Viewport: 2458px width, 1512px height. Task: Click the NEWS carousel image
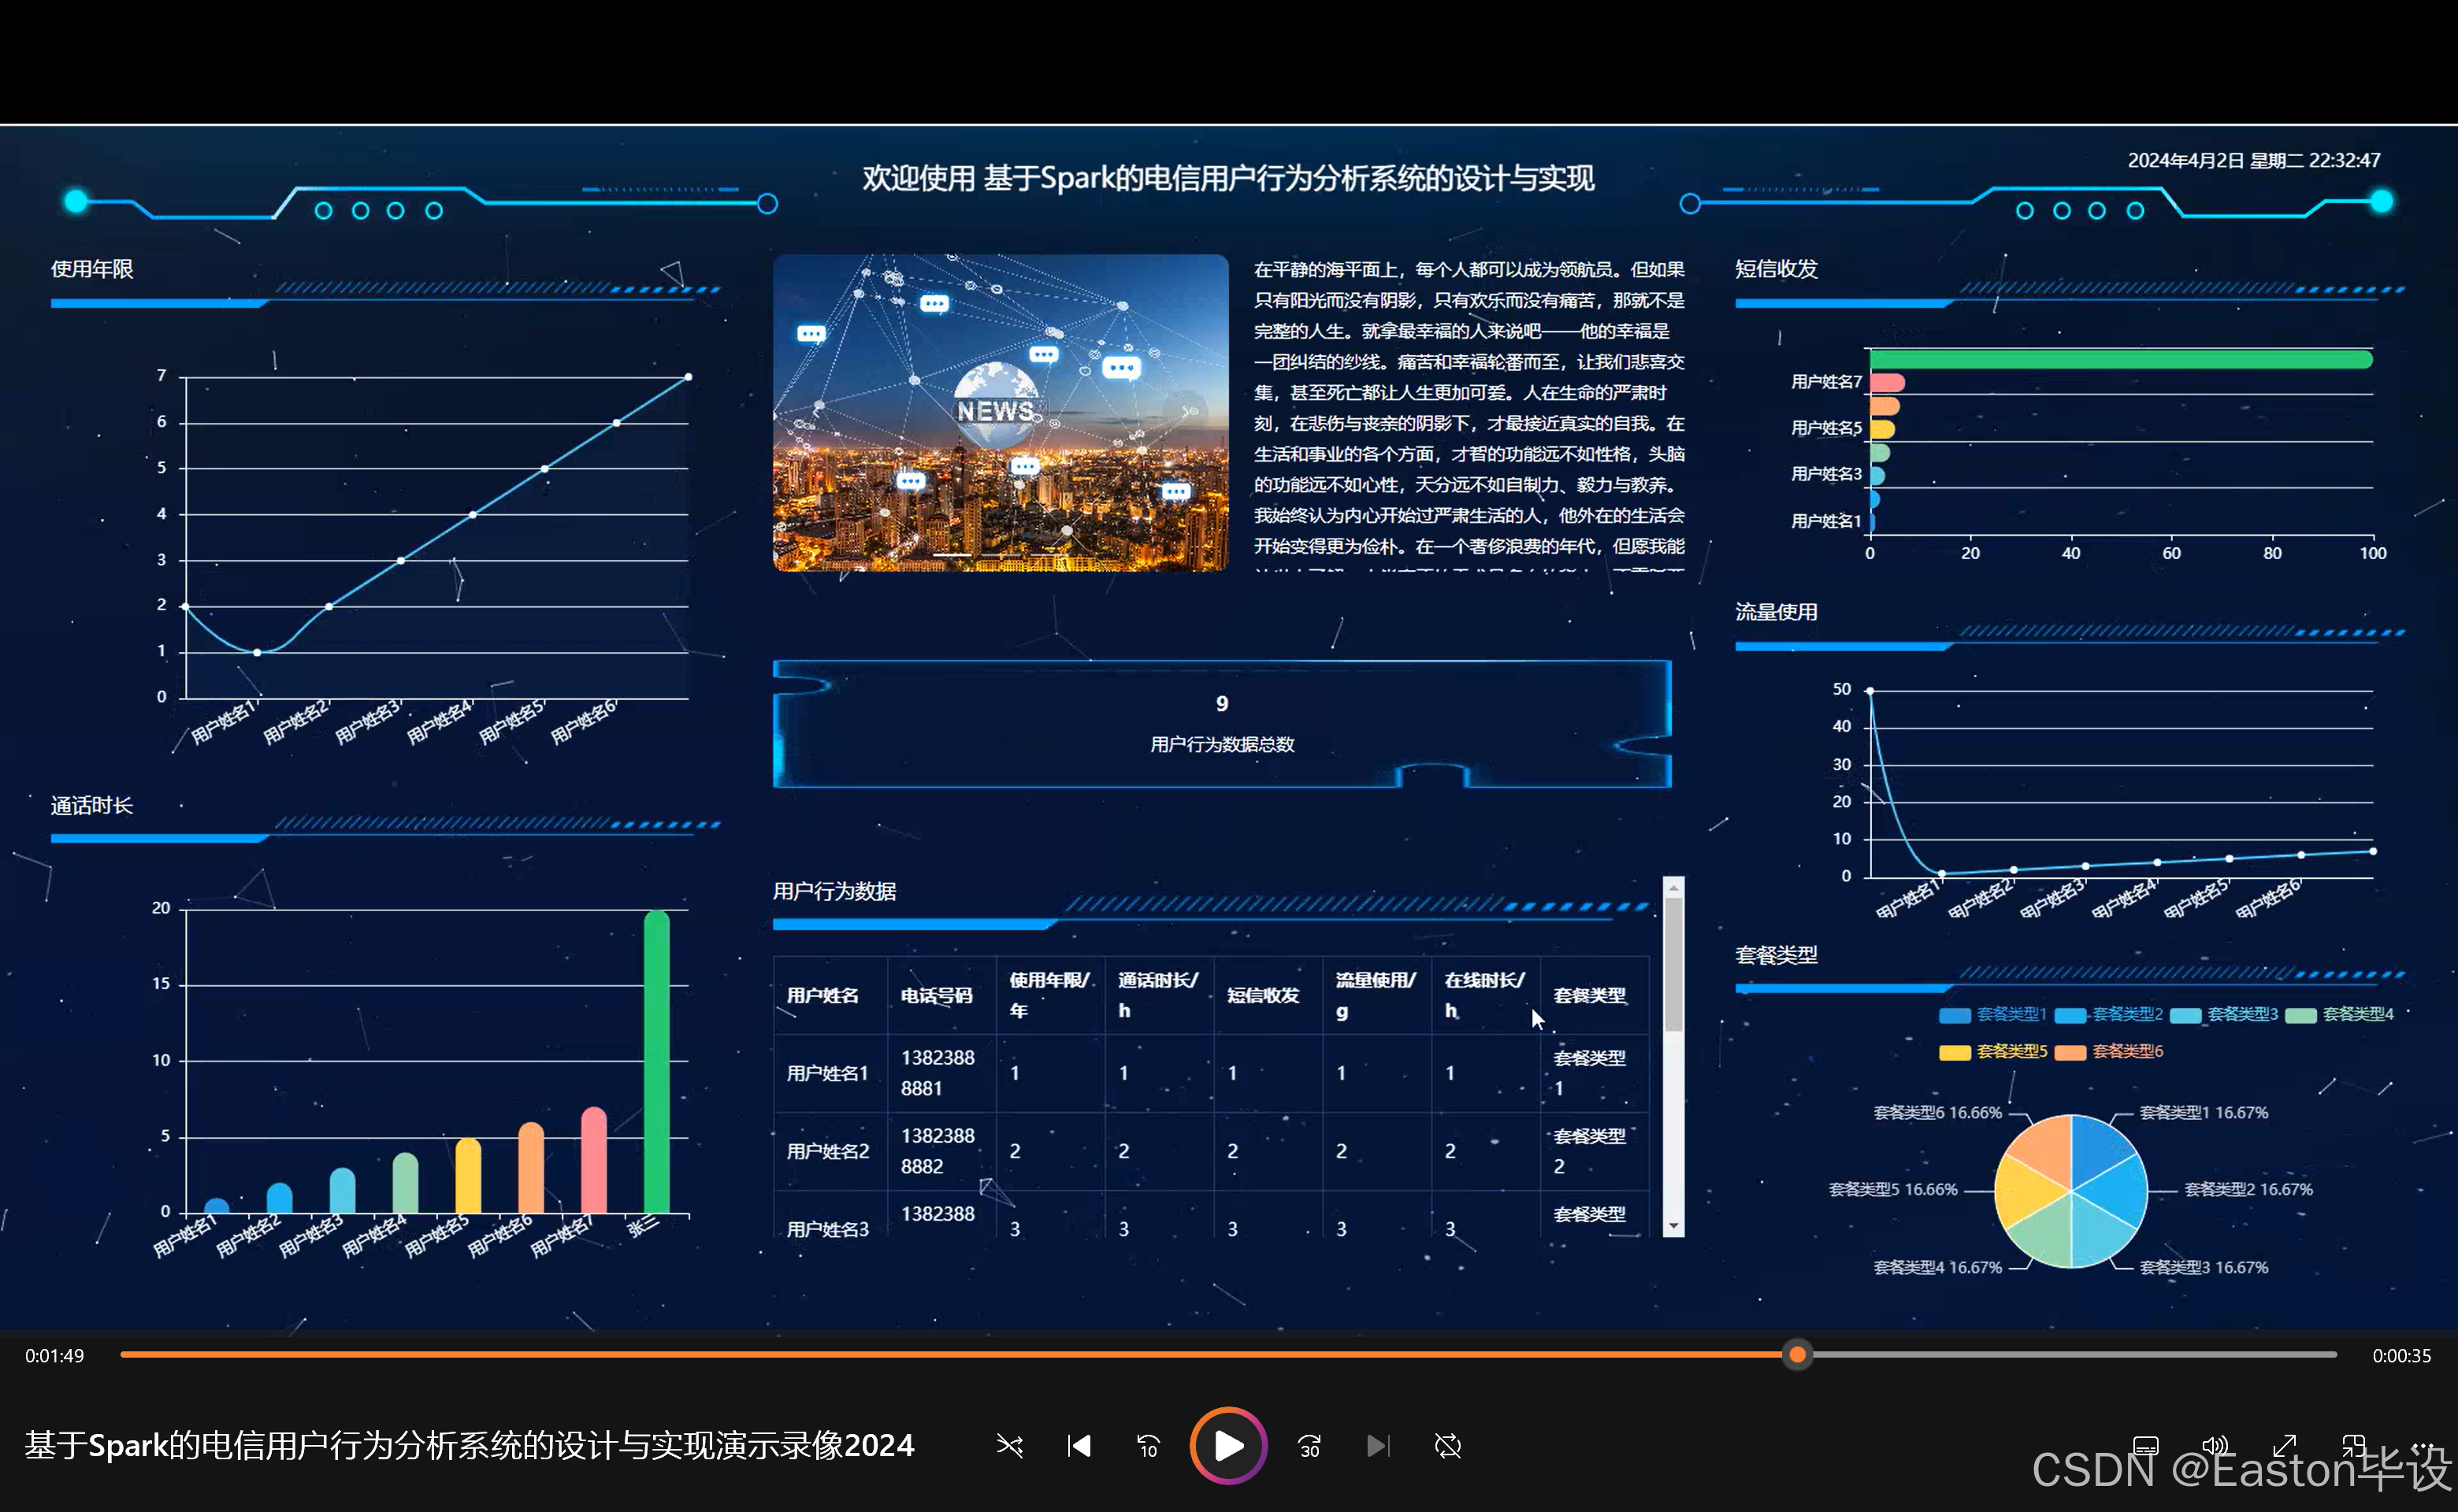pyautogui.click(x=1001, y=412)
